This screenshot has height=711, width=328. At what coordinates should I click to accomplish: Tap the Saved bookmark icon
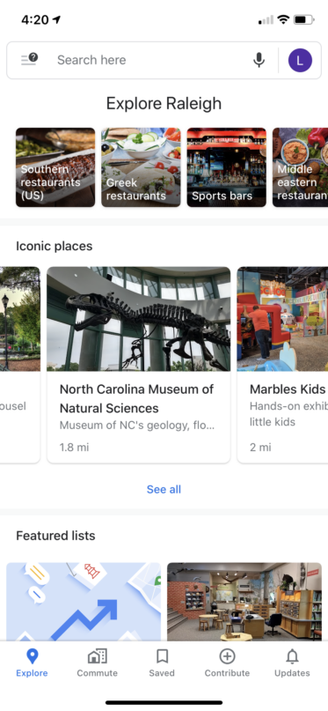coord(162,656)
